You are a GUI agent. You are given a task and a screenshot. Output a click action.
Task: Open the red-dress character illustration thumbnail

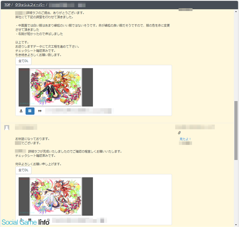coord(56,87)
